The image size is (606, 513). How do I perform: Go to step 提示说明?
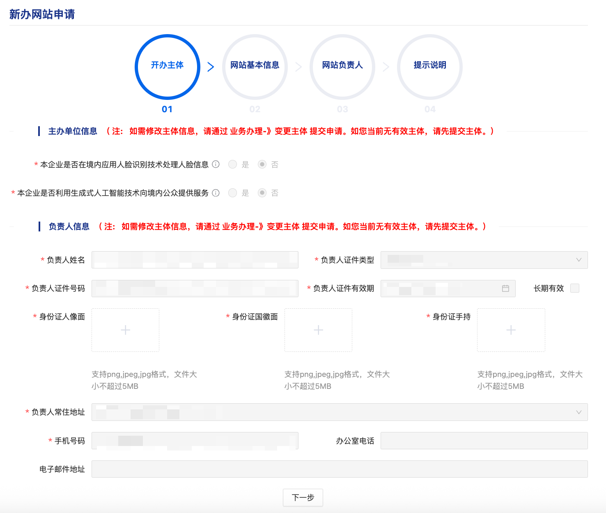(x=430, y=67)
